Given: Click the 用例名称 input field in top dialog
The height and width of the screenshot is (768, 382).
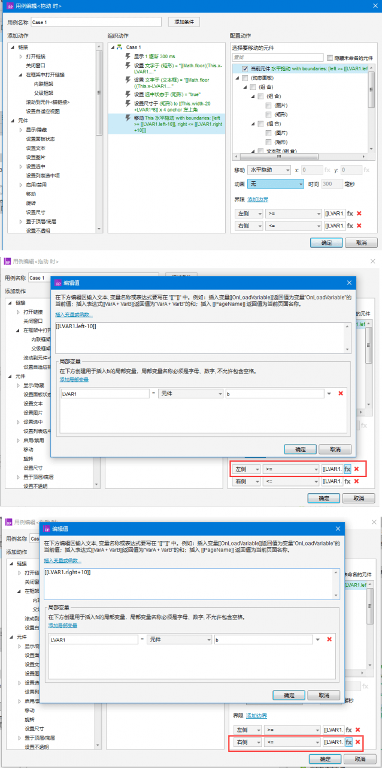Looking at the screenshot, I should pyautogui.click(x=96, y=22).
